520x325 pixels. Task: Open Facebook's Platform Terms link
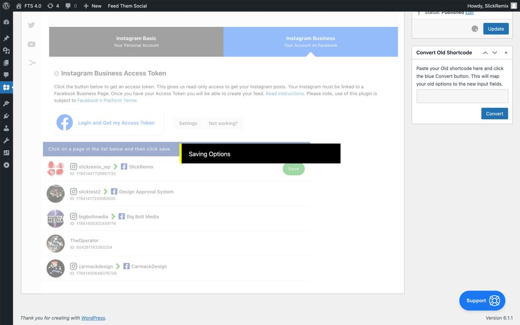pos(107,101)
